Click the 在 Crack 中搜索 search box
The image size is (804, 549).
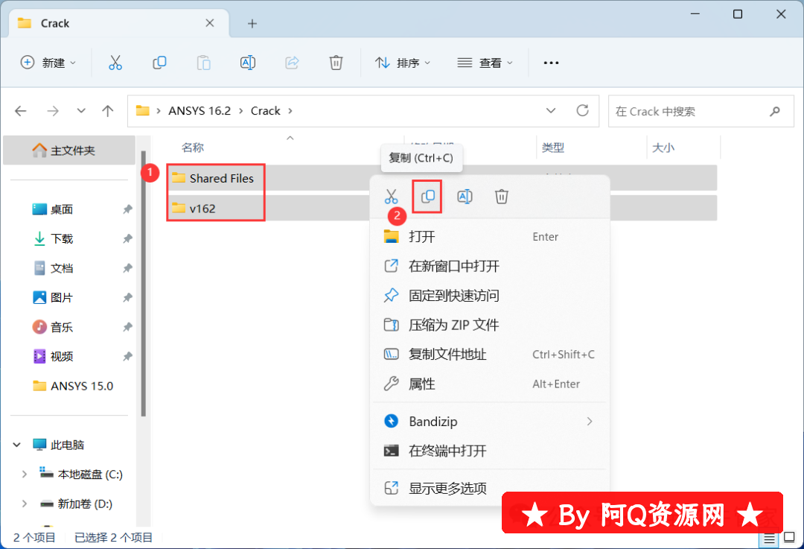701,111
